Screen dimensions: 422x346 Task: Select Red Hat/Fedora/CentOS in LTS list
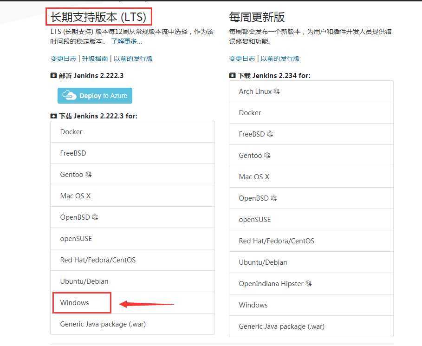coord(132,260)
